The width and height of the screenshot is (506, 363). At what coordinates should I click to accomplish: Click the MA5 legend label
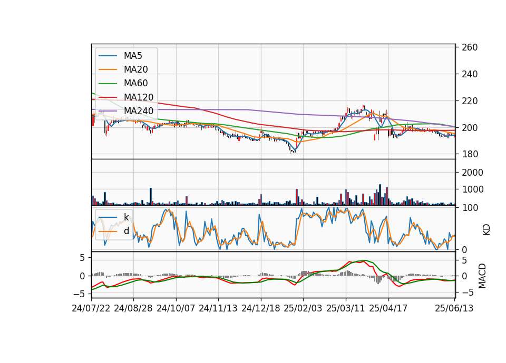click(x=133, y=56)
